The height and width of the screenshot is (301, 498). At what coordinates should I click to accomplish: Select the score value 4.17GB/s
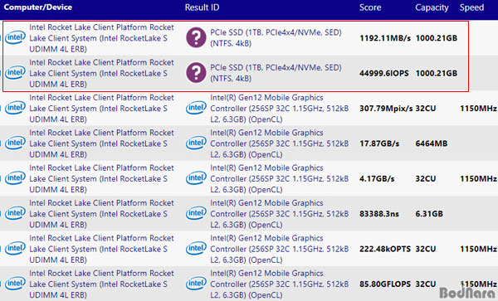[377, 179]
